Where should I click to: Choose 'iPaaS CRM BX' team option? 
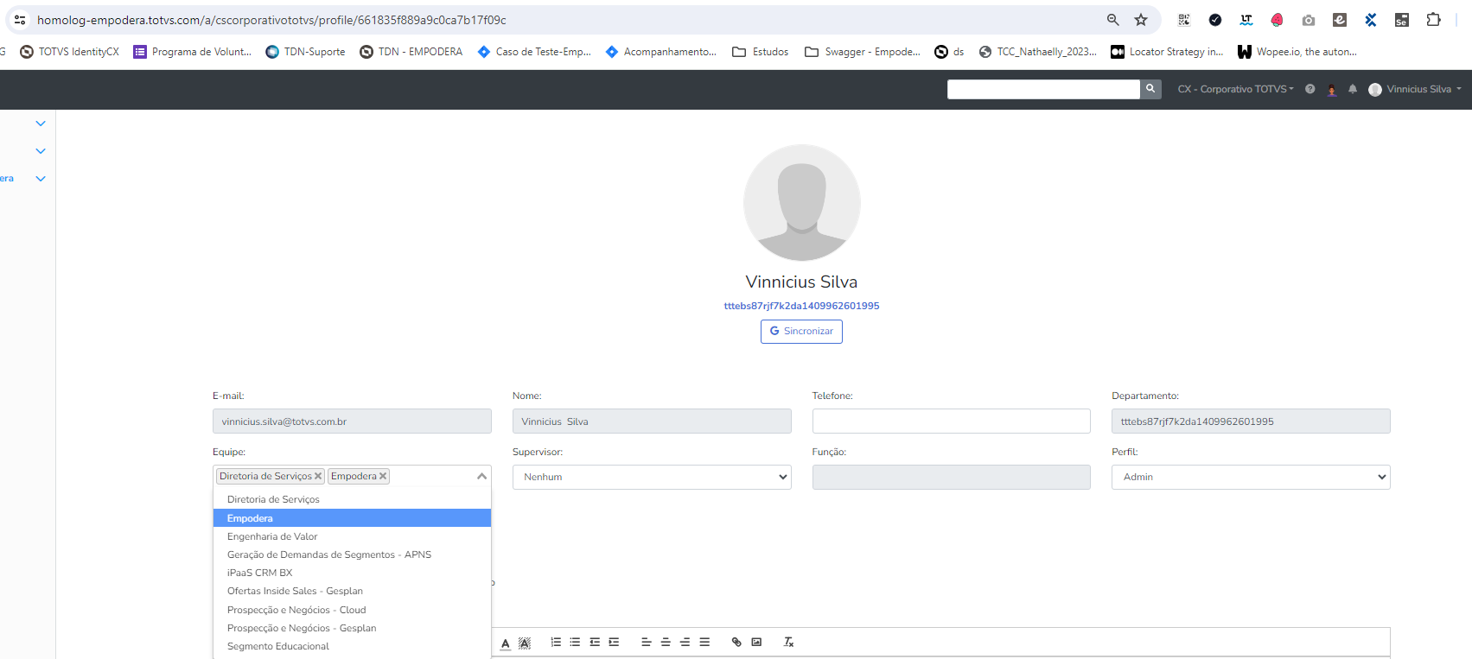[x=352, y=573]
